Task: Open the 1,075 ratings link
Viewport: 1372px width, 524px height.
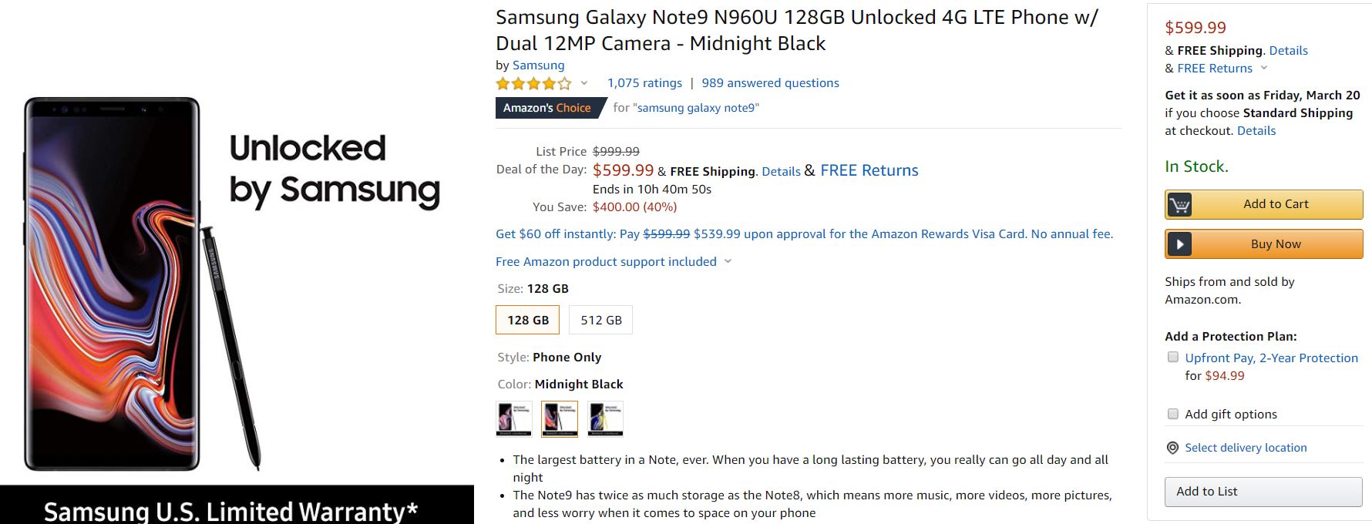Action: click(x=644, y=83)
